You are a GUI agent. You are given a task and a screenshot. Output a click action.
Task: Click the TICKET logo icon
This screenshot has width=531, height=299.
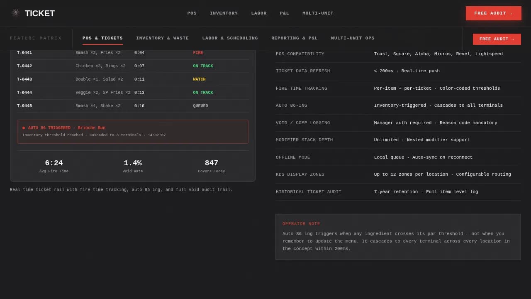[x=16, y=13]
